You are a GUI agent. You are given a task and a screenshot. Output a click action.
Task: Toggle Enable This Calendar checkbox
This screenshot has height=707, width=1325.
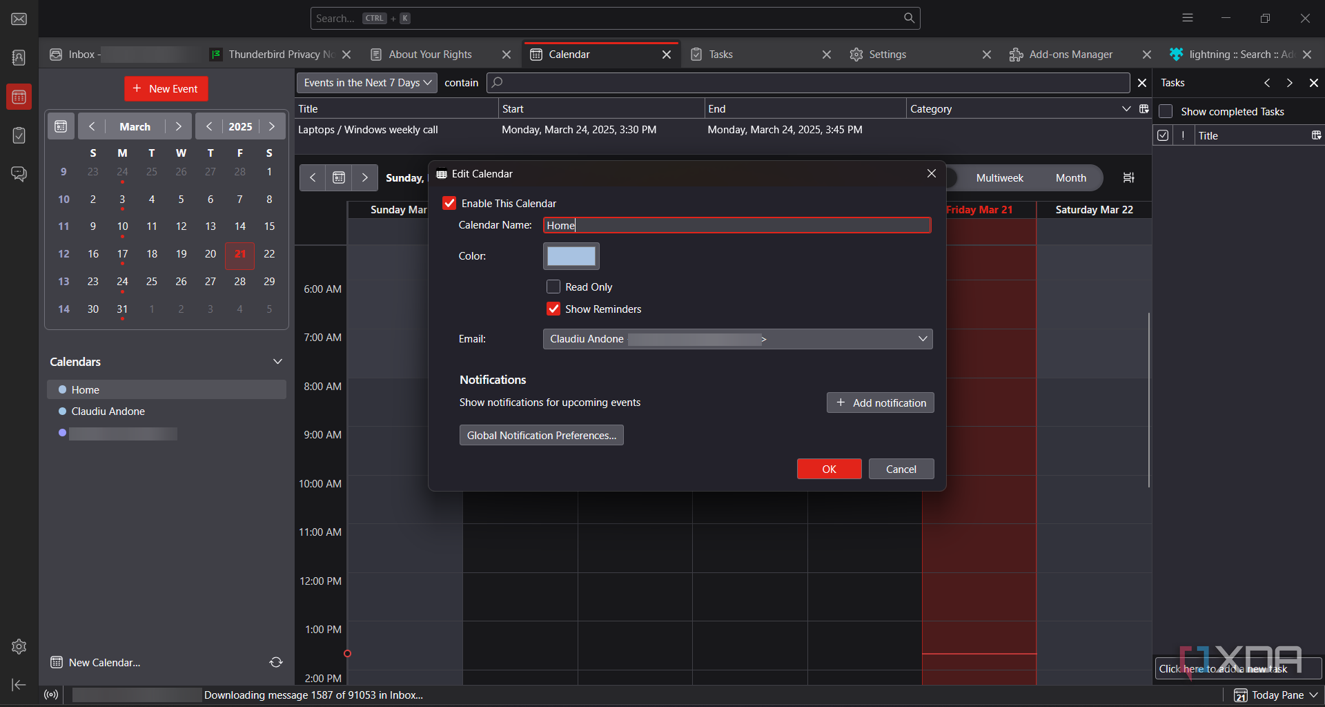tap(449, 203)
